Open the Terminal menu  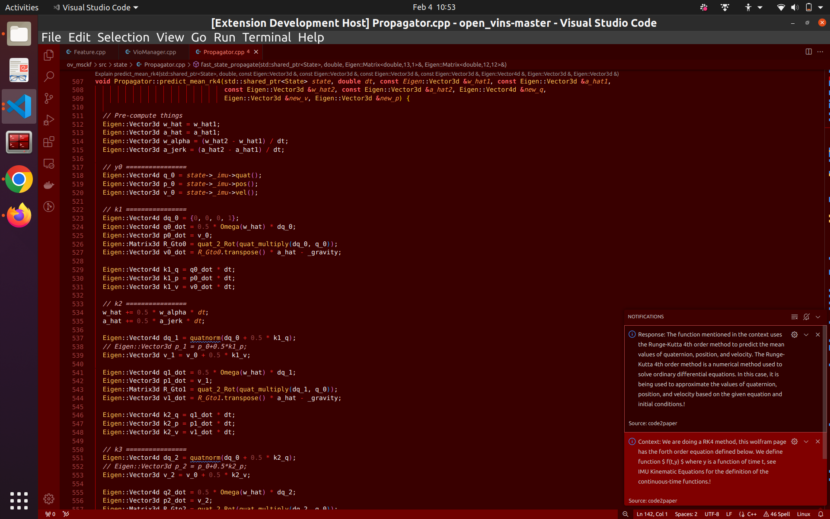point(266,38)
